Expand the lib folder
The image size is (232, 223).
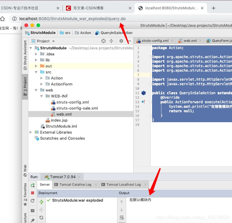tap(36, 60)
